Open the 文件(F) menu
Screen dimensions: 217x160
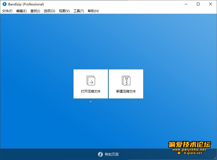[x=7, y=11]
